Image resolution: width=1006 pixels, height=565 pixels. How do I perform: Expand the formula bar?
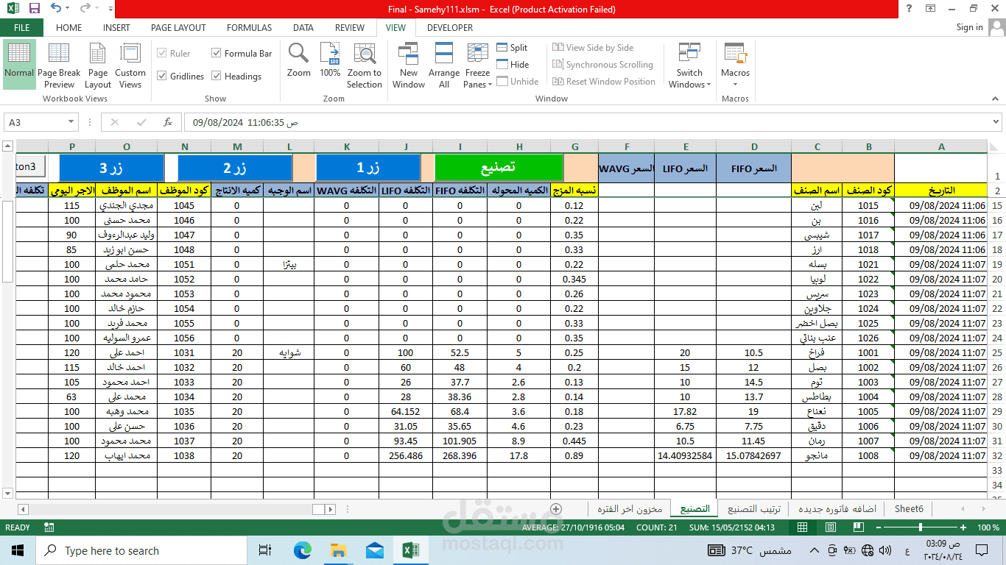tap(996, 122)
